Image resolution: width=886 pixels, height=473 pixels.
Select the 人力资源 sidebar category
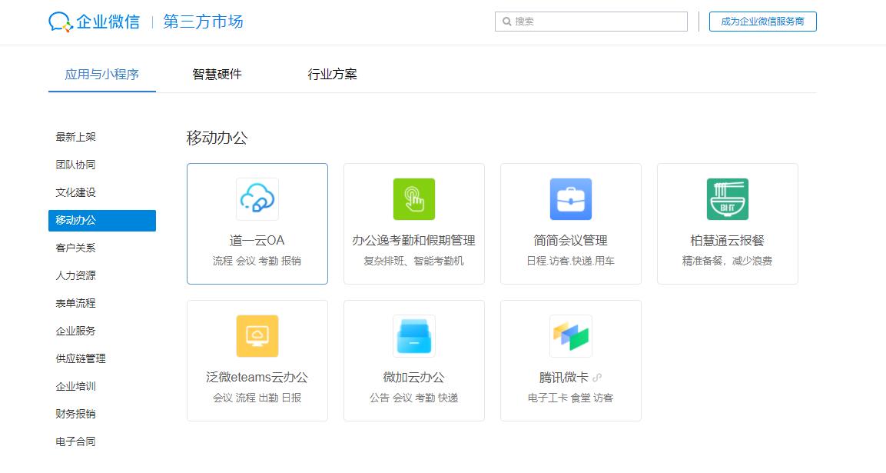75,275
